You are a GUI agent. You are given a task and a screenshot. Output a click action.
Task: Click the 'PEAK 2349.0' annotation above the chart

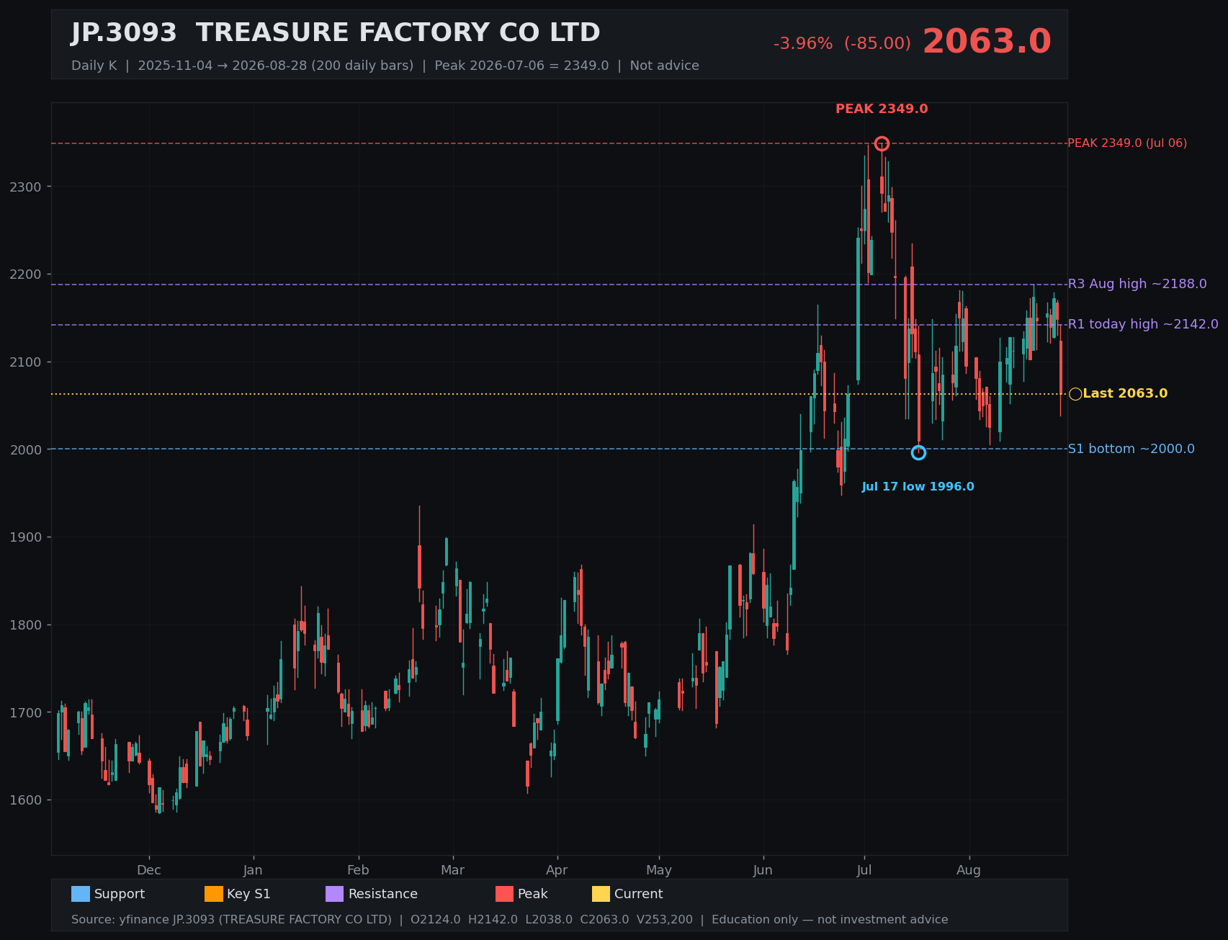pos(882,109)
